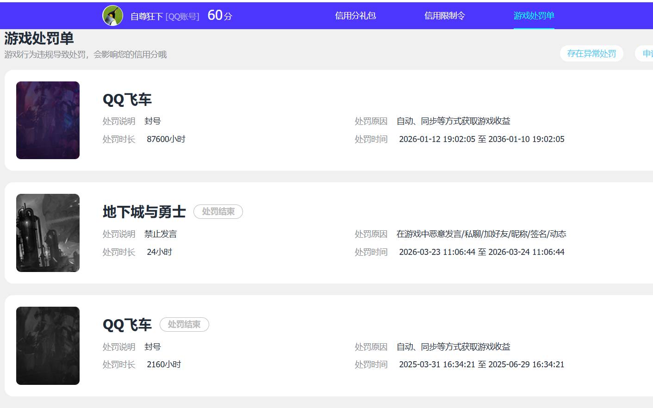Click the 60分 credit score

pyautogui.click(x=220, y=15)
